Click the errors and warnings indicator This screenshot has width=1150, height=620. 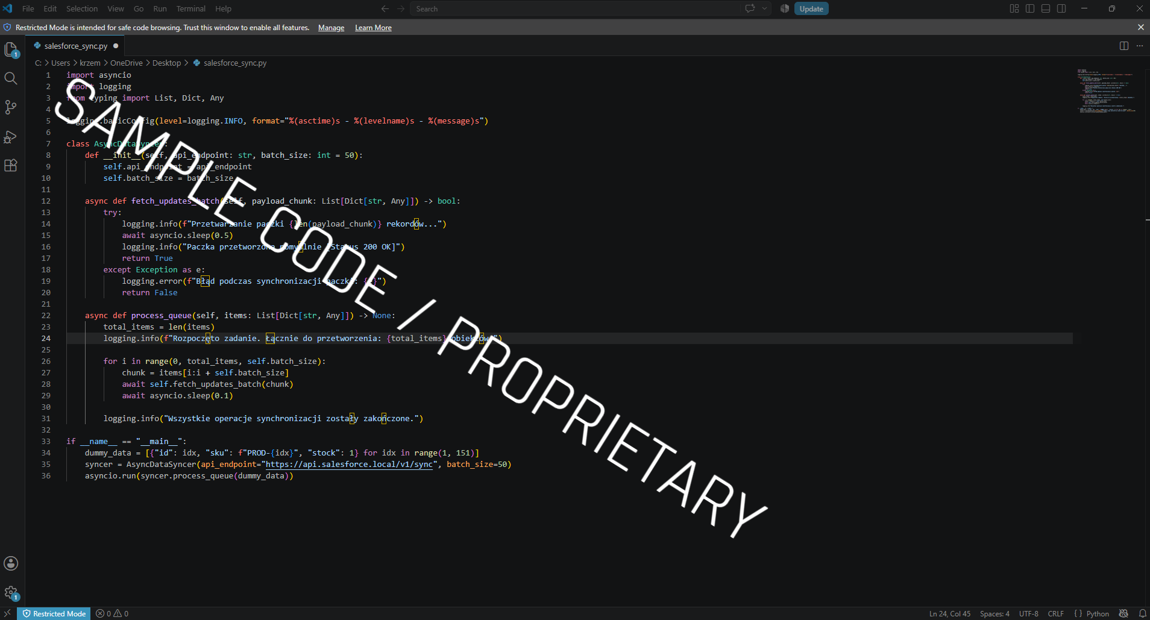click(x=112, y=613)
